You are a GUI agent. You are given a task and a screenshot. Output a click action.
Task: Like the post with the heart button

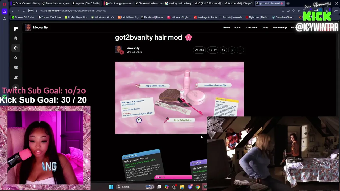click(x=199, y=50)
